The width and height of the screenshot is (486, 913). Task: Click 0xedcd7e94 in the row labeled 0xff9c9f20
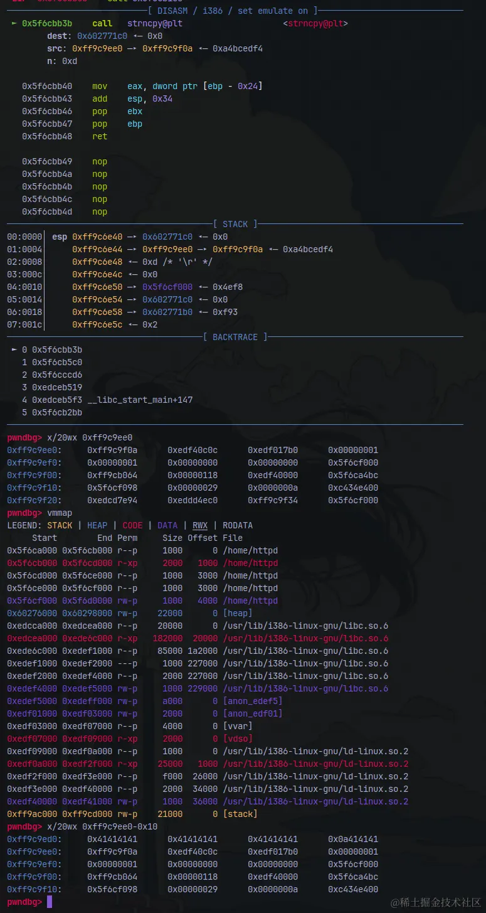tap(112, 500)
